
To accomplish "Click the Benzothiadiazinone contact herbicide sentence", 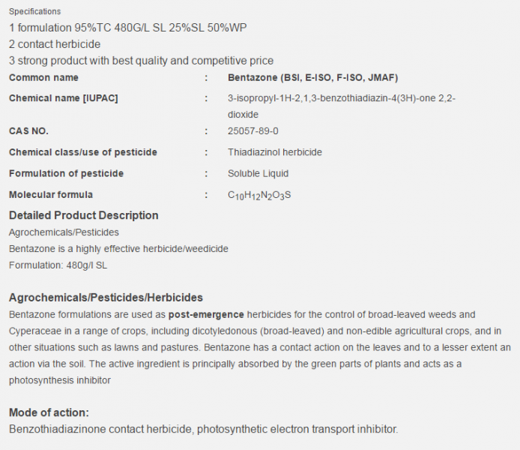I will (204, 429).
